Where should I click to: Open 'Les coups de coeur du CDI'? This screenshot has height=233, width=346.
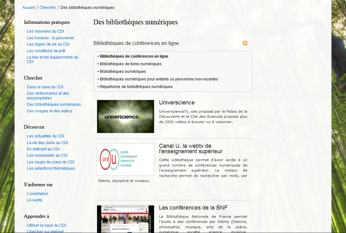[50, 162]
